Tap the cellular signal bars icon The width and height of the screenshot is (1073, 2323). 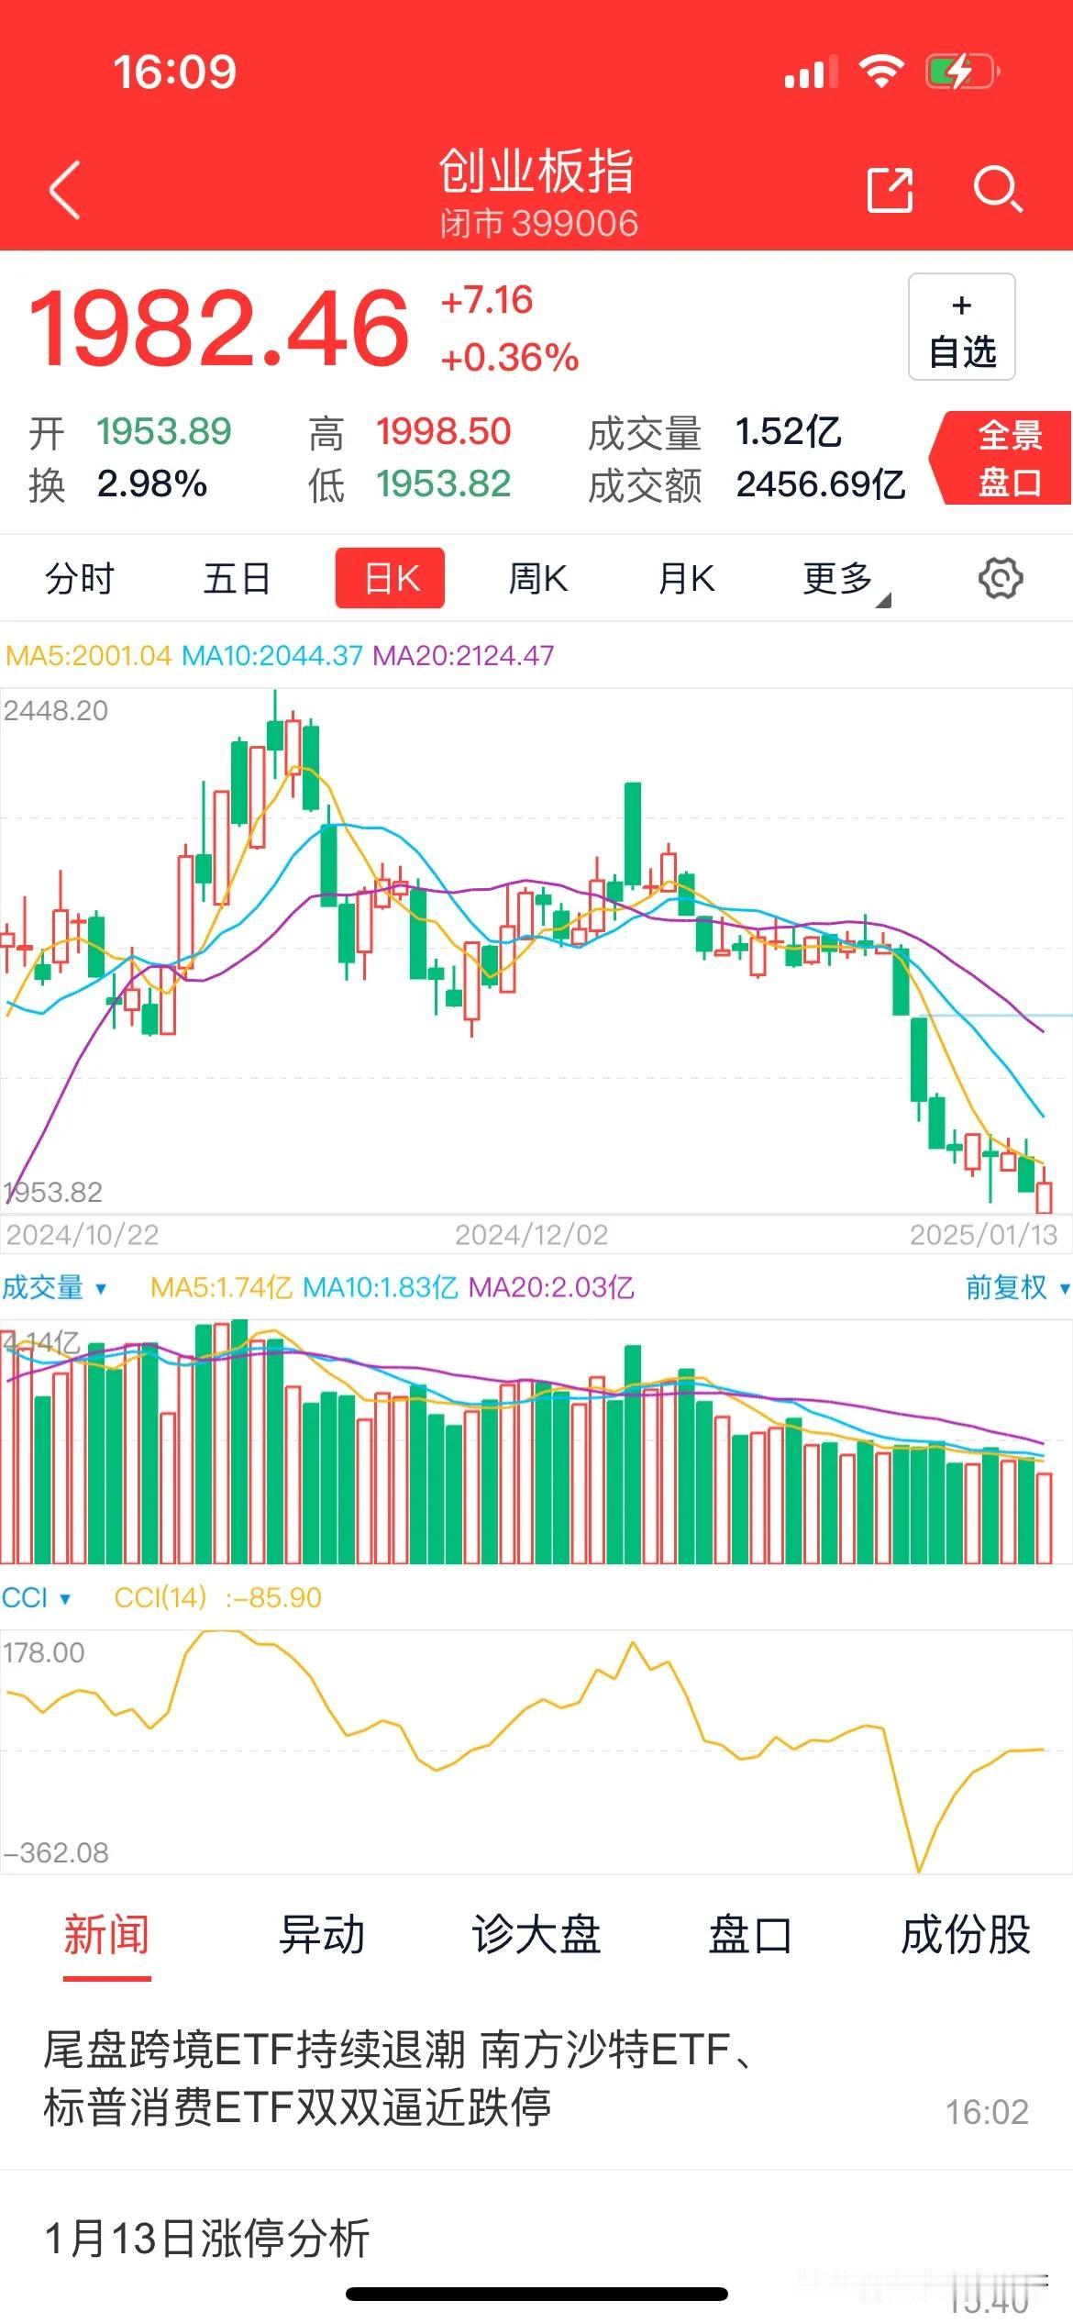[811, 72]
